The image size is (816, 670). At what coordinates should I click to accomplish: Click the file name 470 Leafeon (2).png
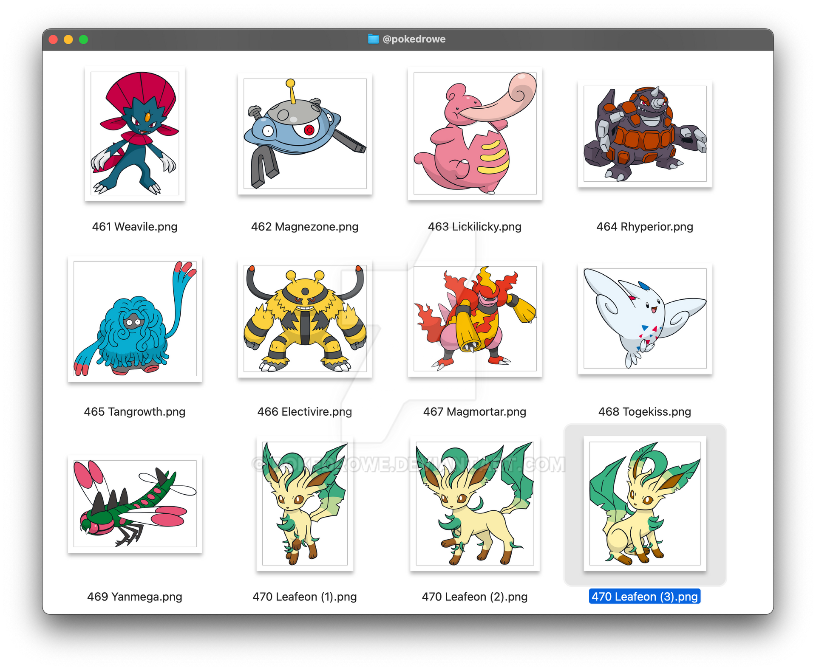click(475, 597)
